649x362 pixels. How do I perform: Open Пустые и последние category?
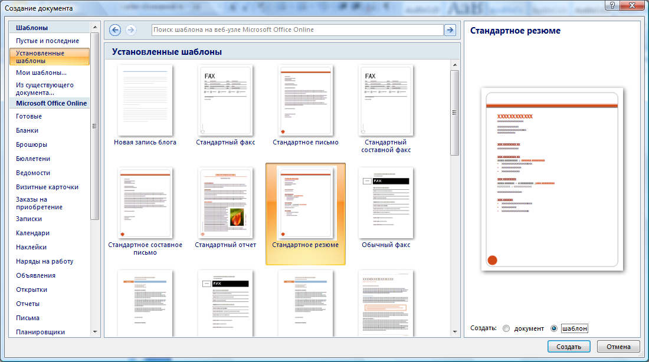tap(49, 41)
